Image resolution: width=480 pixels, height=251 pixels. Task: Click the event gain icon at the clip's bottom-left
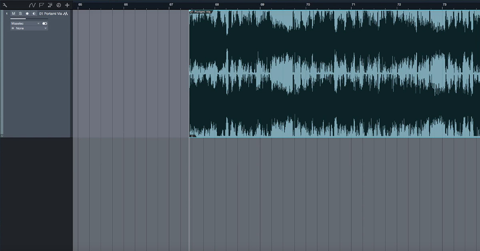(192, 136)
